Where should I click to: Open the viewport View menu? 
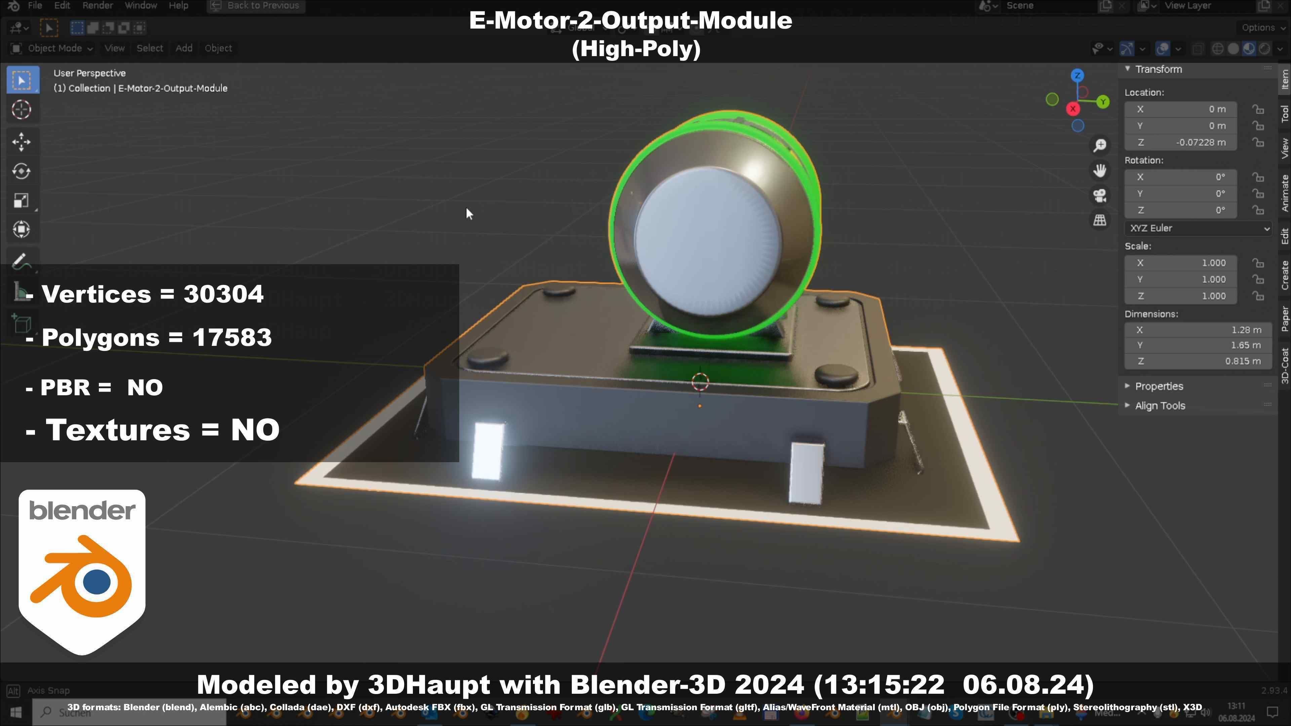coord(114,49)
